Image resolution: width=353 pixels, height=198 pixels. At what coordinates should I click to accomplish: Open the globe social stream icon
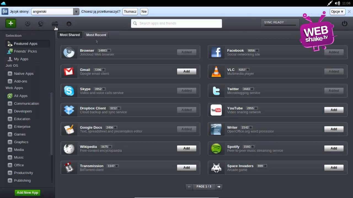click(x=41, y=24)
